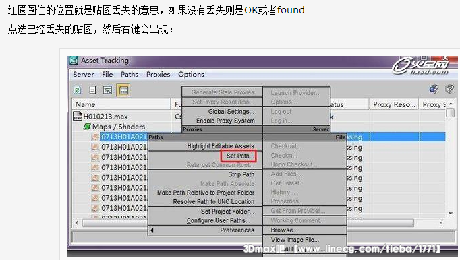The height and width of the screenshot is (260, 460).
Task: Click the vertical scrollbar thumb
Action: (450, 113)
